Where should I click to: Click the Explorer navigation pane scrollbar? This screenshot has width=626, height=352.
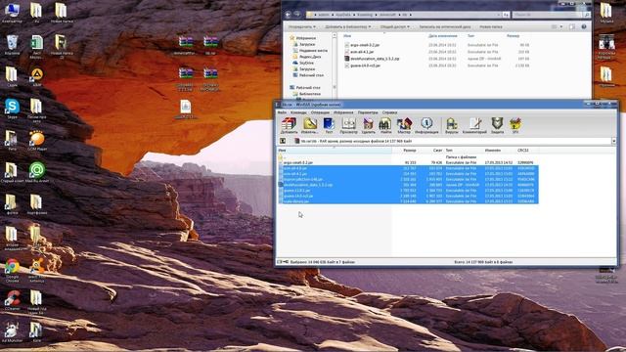pos(335,66)
